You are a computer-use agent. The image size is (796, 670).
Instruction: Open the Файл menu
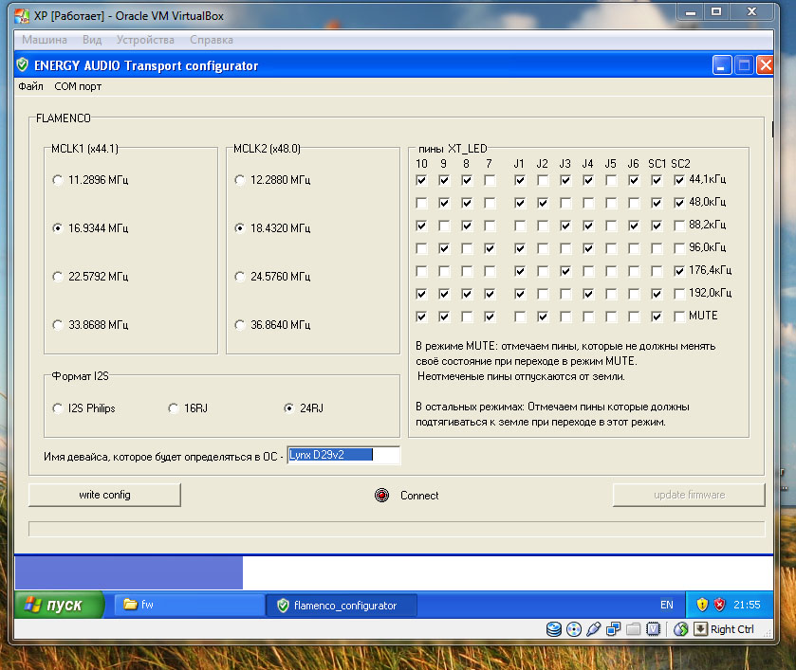(31, 86)
